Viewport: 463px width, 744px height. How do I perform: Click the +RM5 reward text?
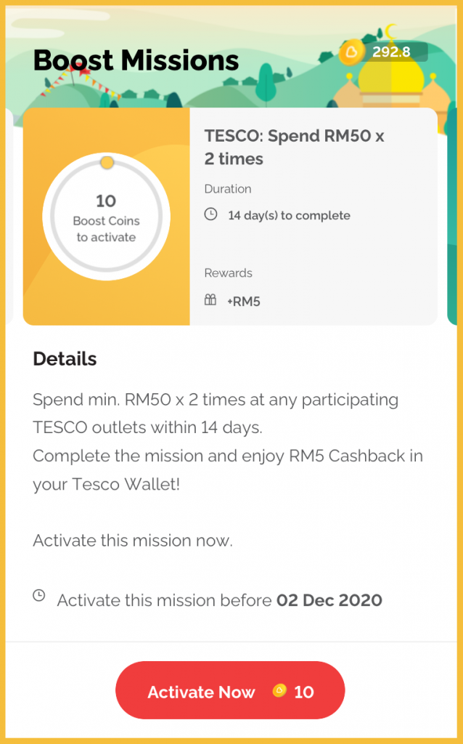click(243, 301)
